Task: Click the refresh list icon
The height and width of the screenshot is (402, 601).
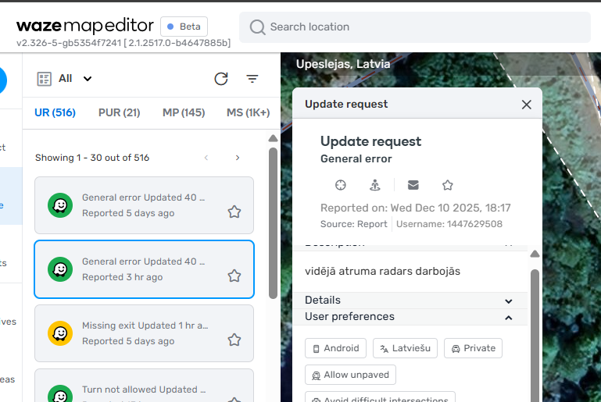Action: [221, 79]
